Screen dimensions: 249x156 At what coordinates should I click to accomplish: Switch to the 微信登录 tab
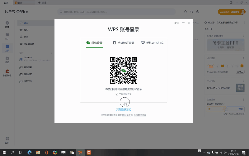[95, 43]
